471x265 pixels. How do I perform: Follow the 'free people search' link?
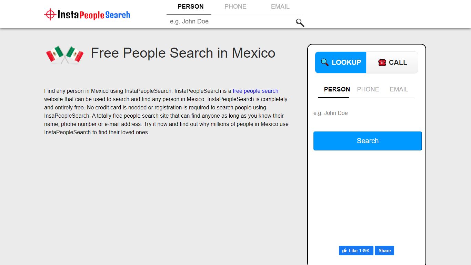pos(255,91)
